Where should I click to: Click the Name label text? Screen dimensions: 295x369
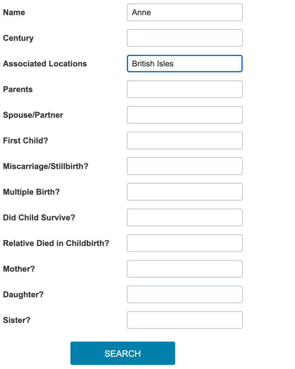tap(14, 12)
